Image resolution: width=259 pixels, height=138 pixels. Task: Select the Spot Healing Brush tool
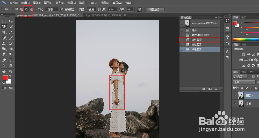pyautogui.click(x=4, y=38)
